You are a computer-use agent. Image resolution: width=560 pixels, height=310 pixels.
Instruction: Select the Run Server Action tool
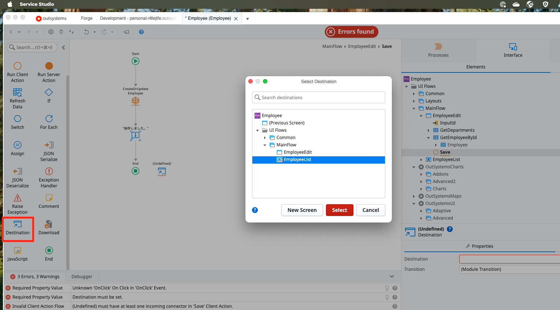pos(49,72)
